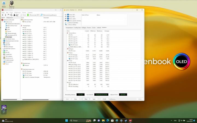This screenshot has height=123, width=197.
Task: Collapse the Компьютер tree node
Action: coord(2,22)
